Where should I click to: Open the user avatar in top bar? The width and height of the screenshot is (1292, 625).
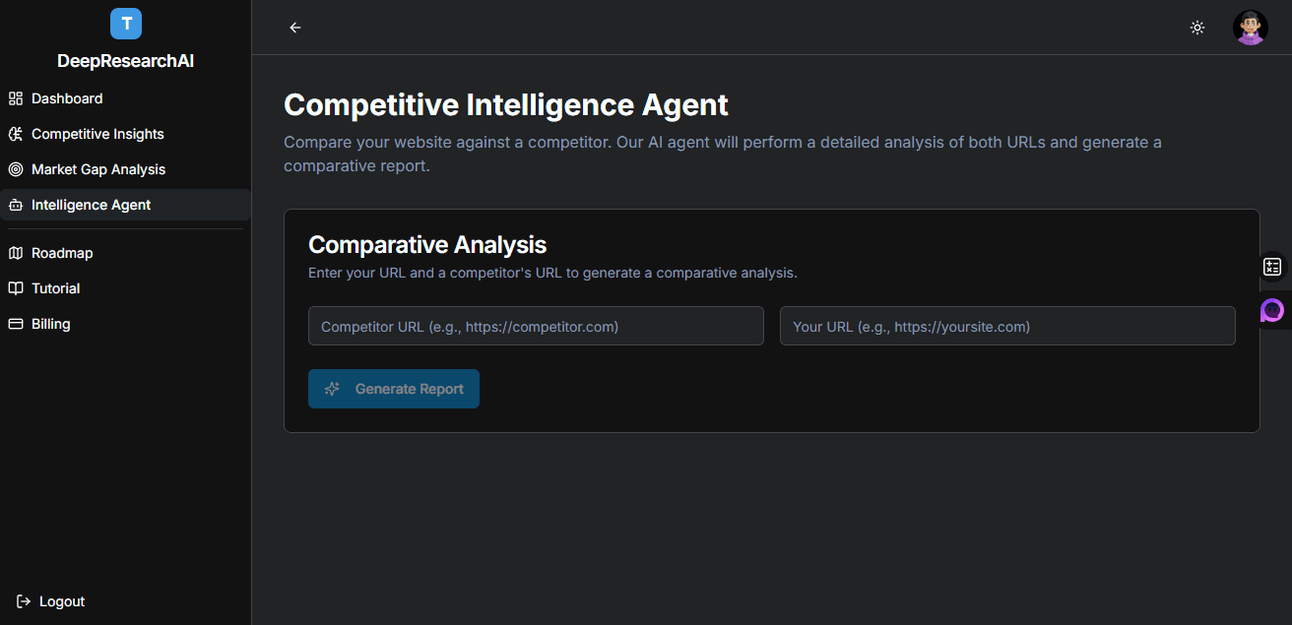(x=1250, y=27)
